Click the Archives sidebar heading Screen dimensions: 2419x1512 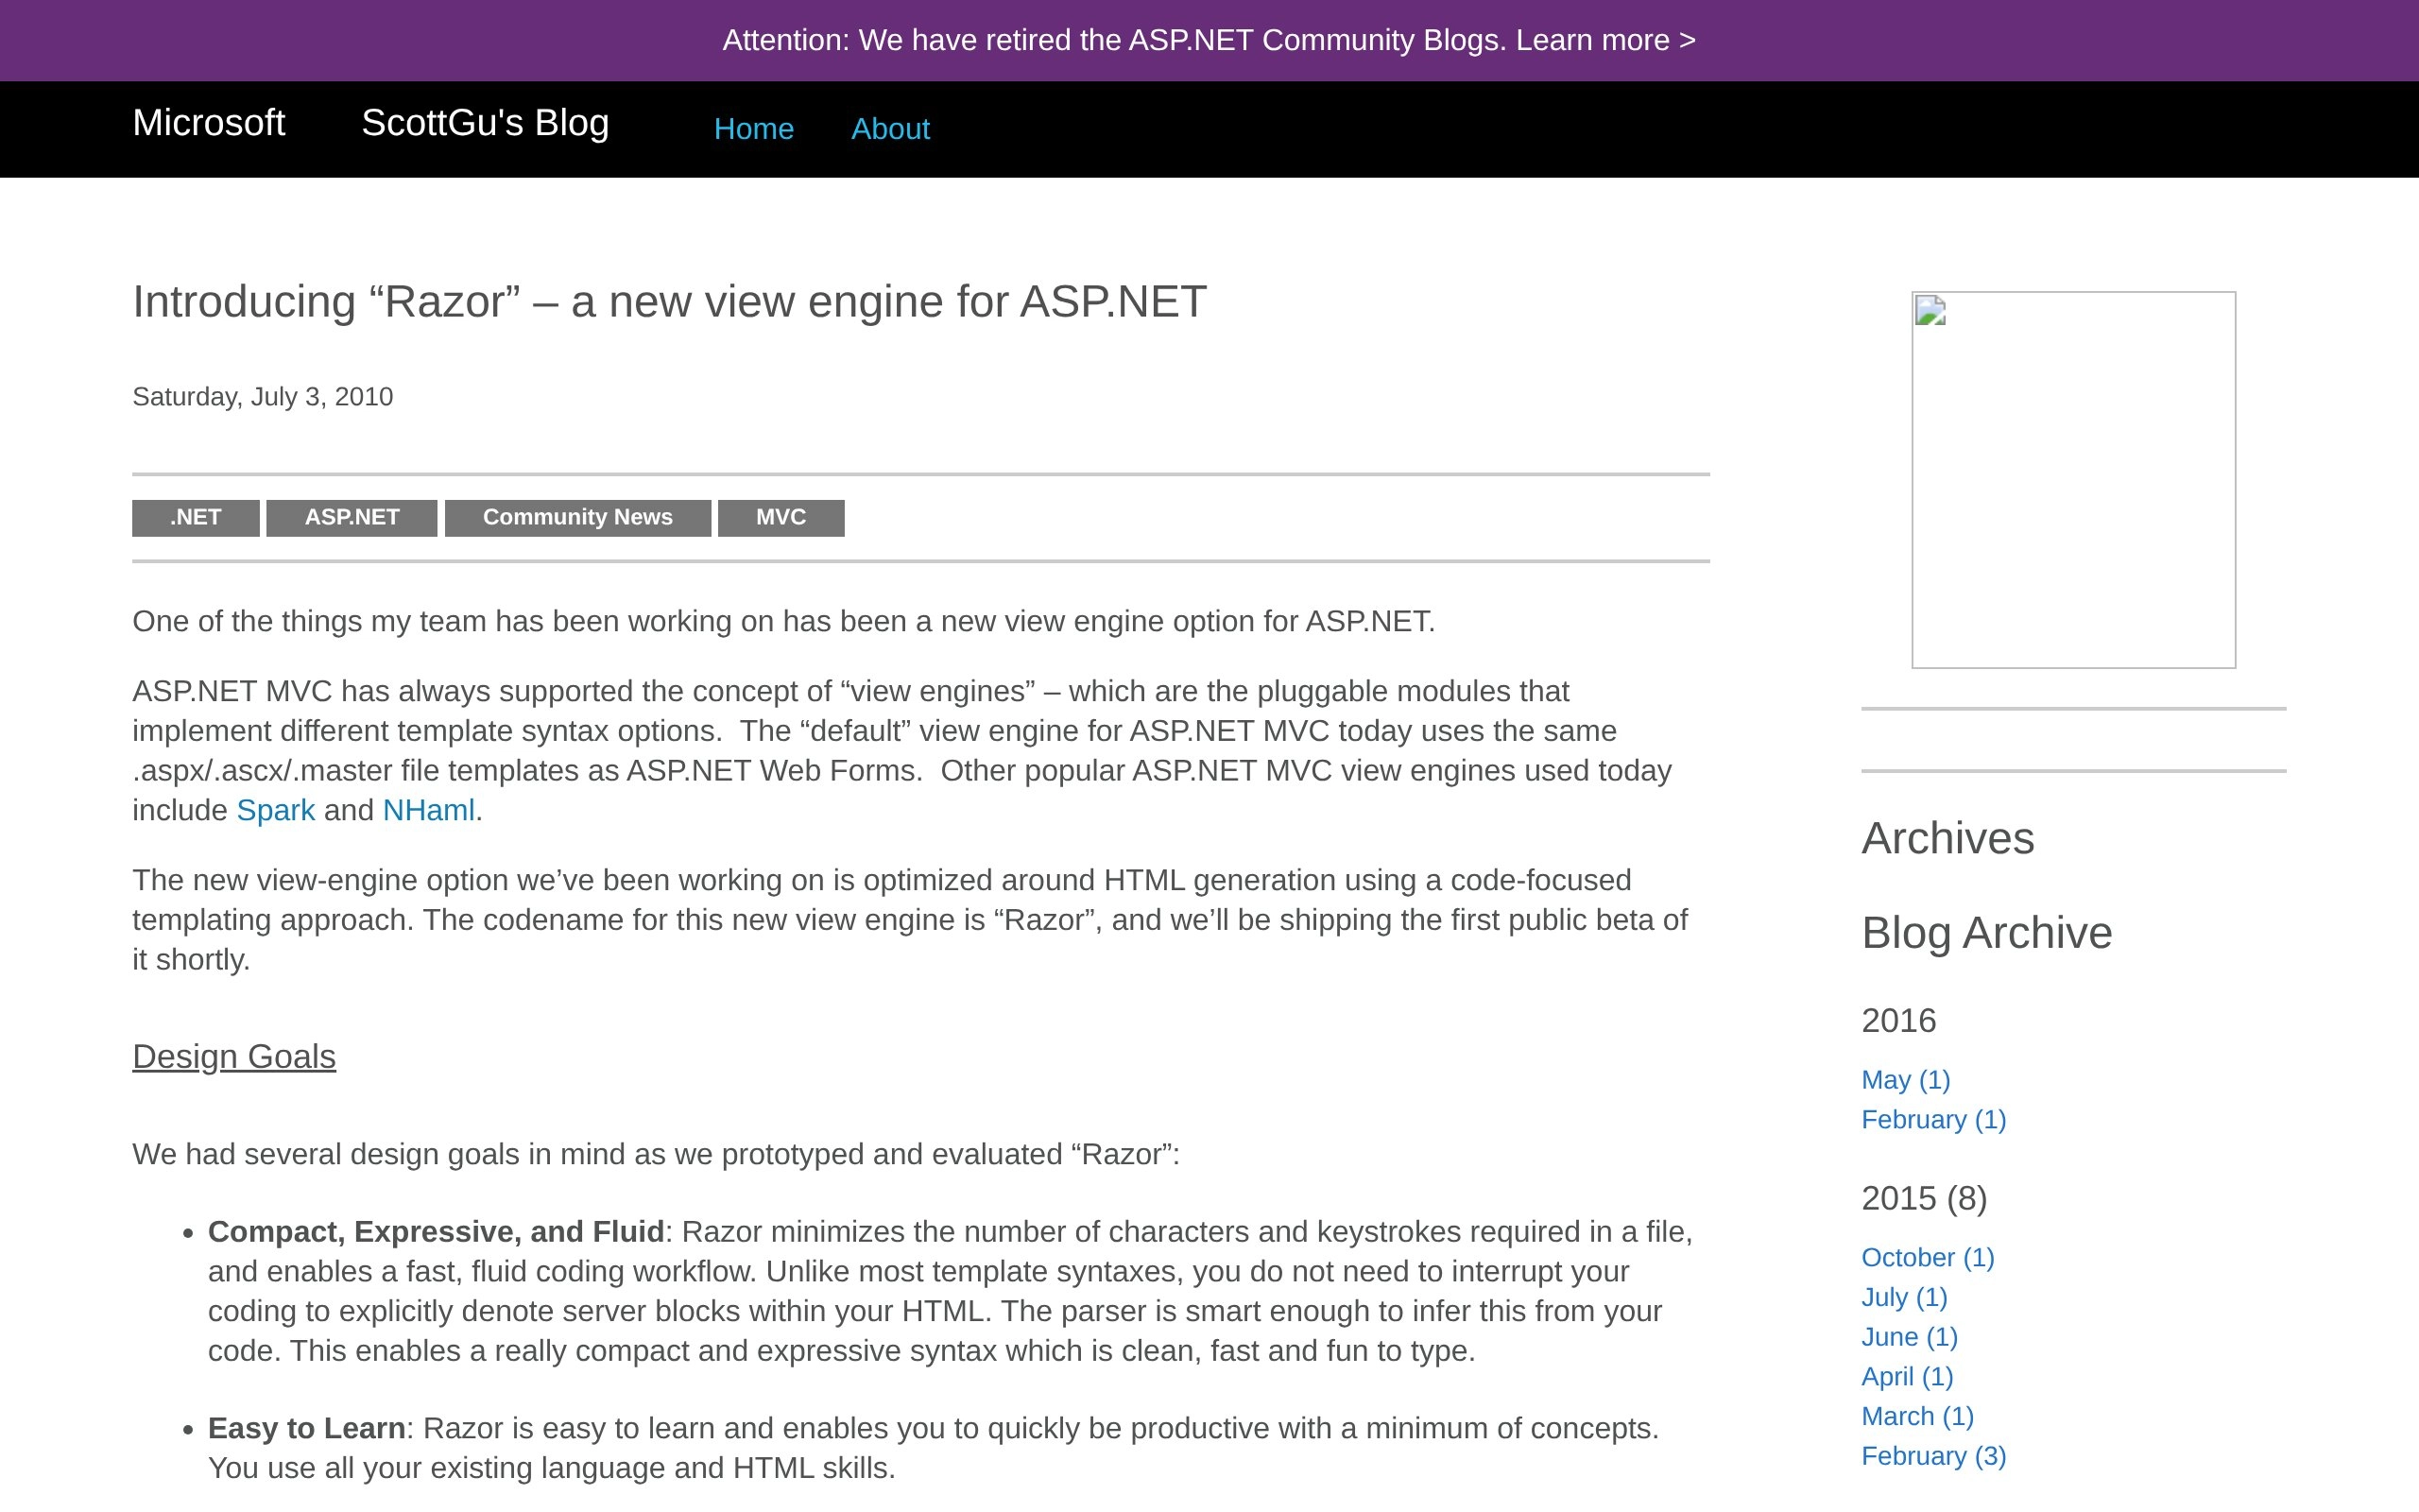pyautogui.click(x=1947, y=838)
